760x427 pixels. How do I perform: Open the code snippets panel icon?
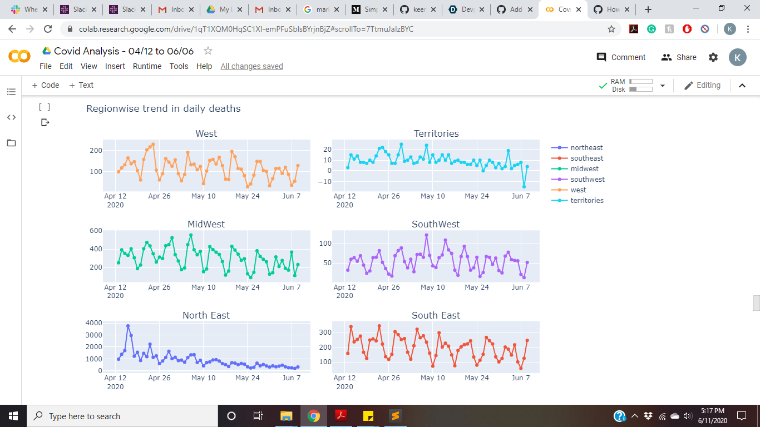11,117
